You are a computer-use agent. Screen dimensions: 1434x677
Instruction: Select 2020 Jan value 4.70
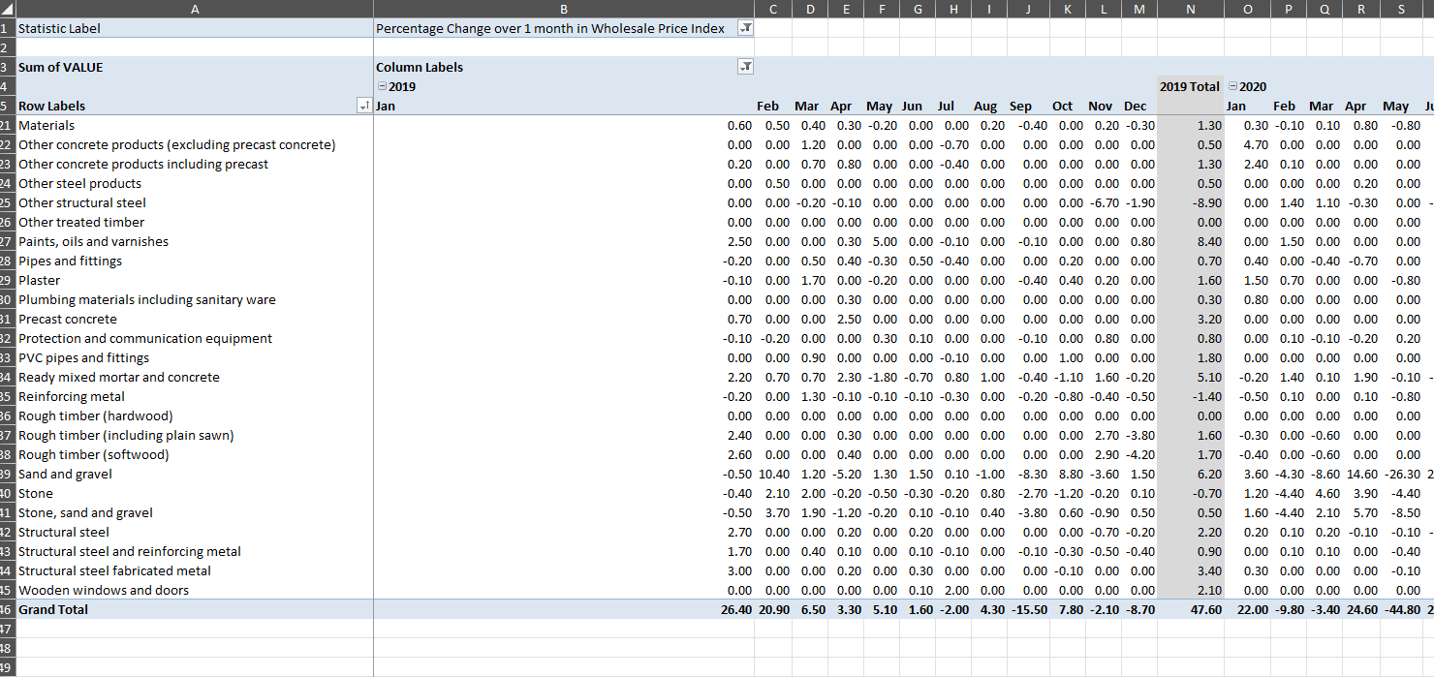tap(1256, 144)
